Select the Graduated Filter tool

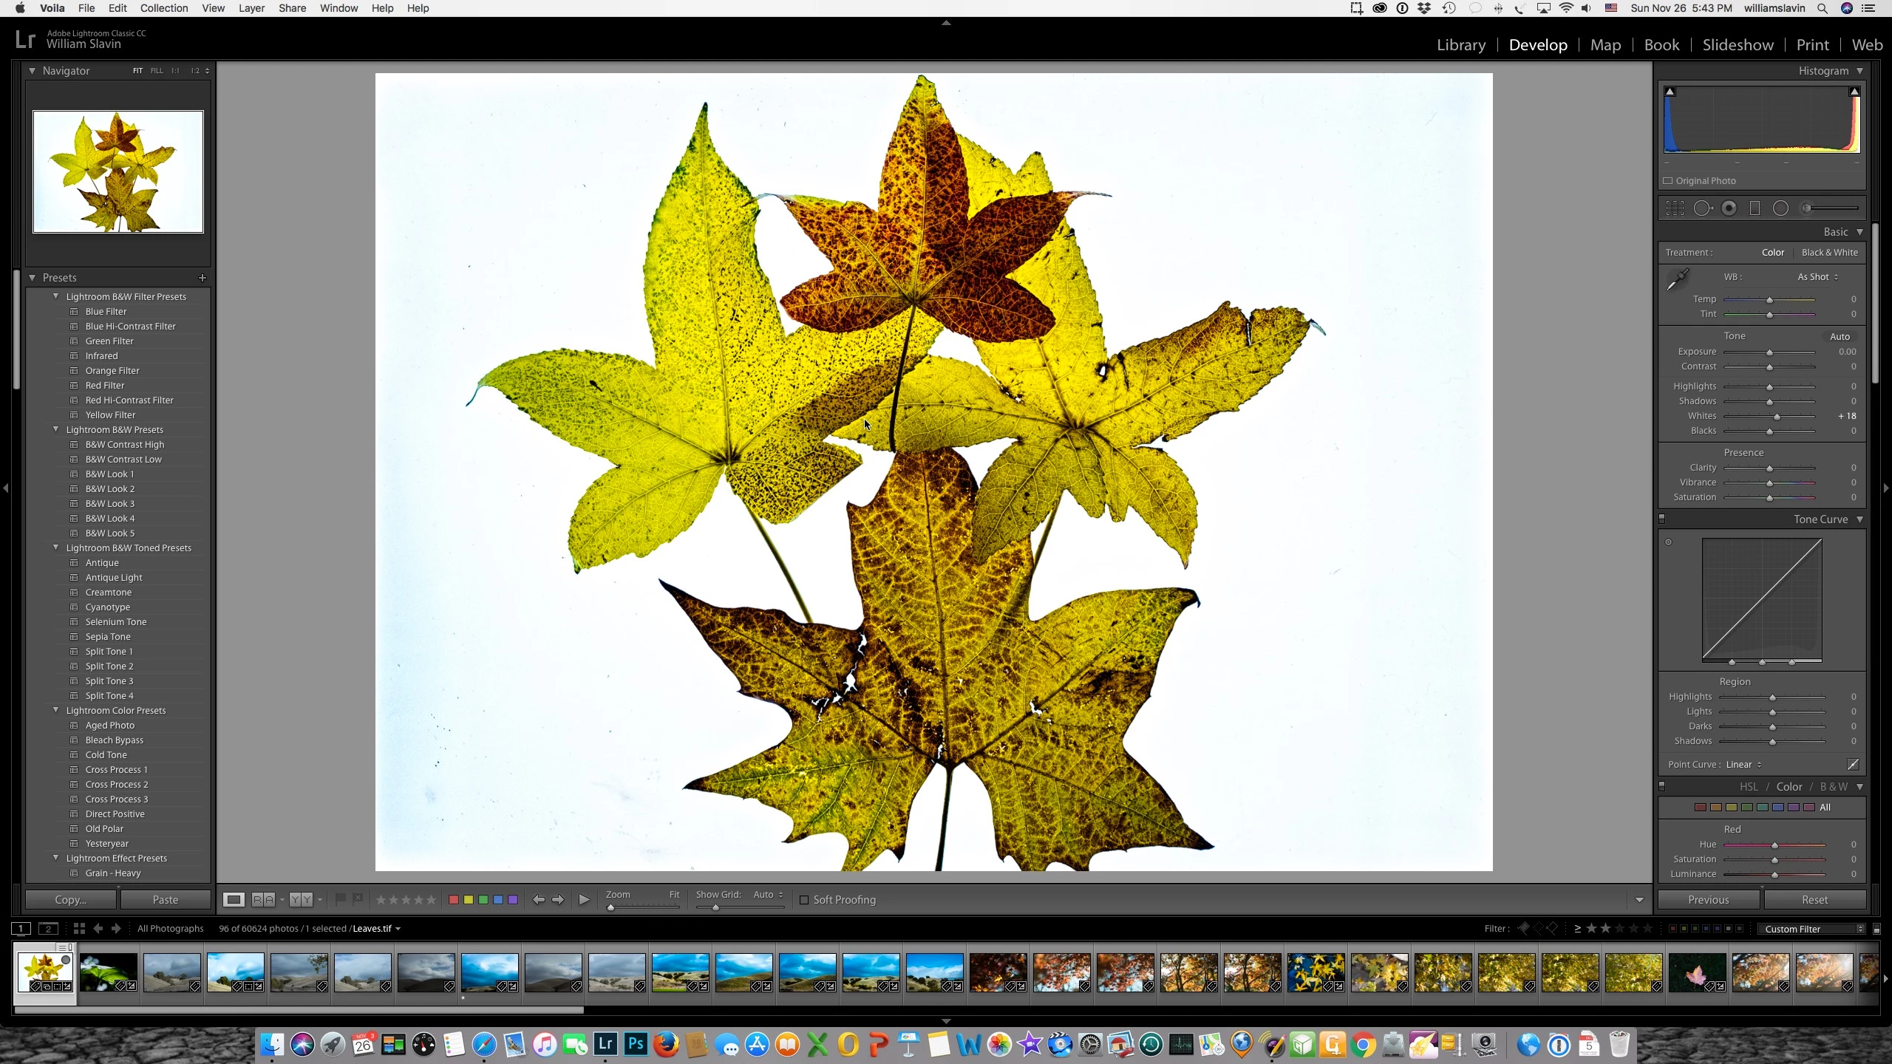pos(1755,209)
